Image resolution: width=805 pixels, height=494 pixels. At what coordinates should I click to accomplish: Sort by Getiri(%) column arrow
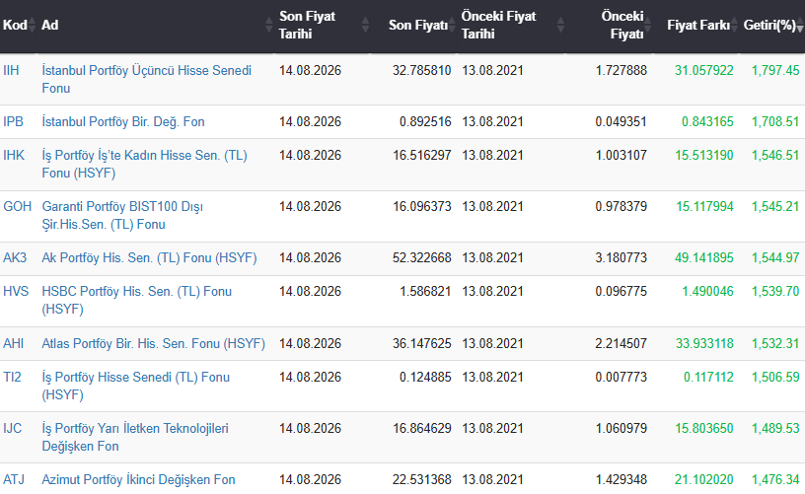[x=800, y=25]
